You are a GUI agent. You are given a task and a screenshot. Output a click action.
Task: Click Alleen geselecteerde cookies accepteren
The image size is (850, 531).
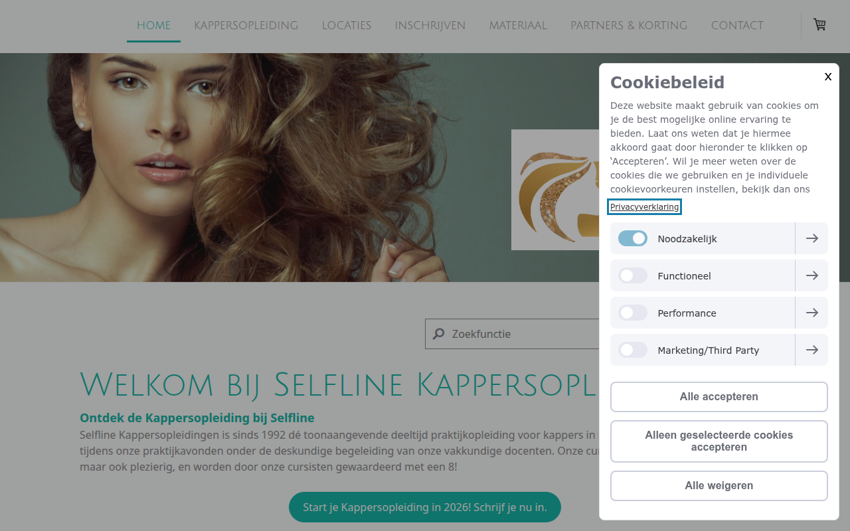click(x=719, y=441)
